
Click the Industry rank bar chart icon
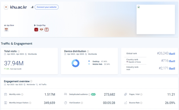pyautogui.click(x=172, y=69)
